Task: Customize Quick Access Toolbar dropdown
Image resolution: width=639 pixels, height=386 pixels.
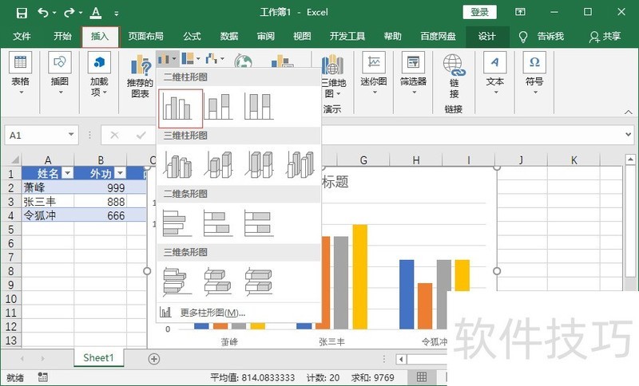Action: [x=117, y=14]
